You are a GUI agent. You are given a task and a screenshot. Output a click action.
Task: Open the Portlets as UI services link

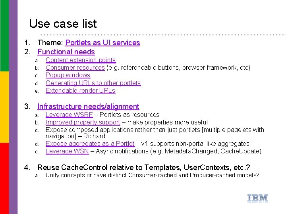coord(103,42)
